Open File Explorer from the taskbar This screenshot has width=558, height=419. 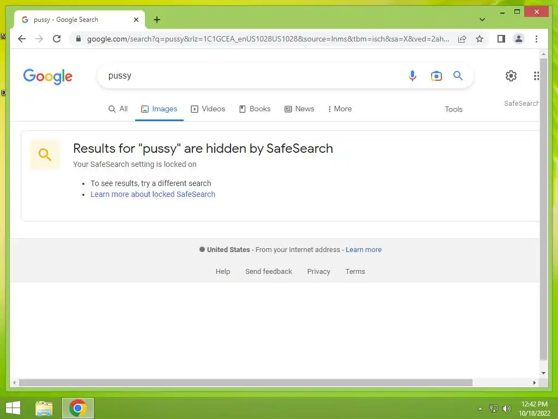[x=44, y=408]
